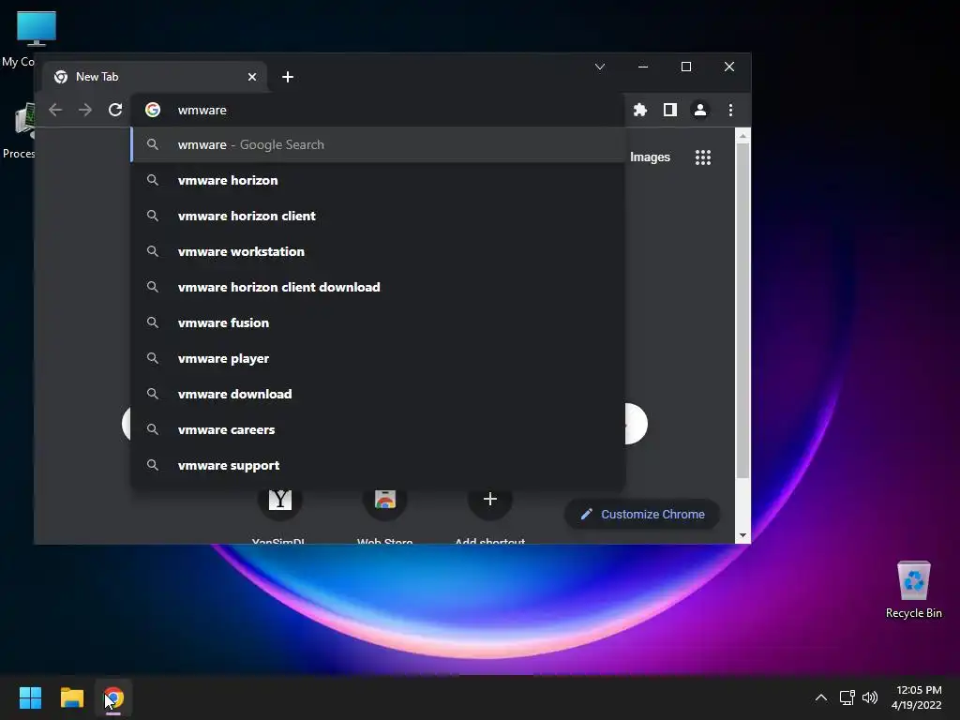Choose 'vmware horizon' suggestion

tap(378, 180)
